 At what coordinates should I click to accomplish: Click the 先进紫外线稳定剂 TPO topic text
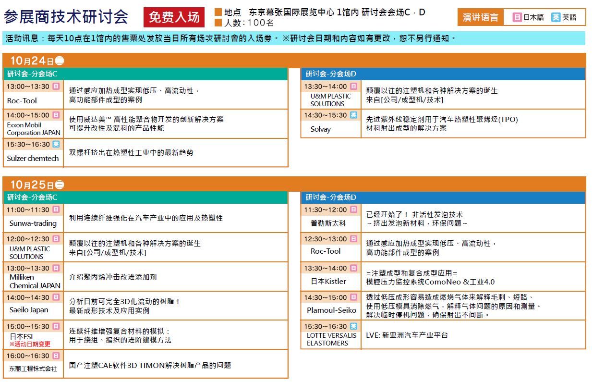(442, 123)
